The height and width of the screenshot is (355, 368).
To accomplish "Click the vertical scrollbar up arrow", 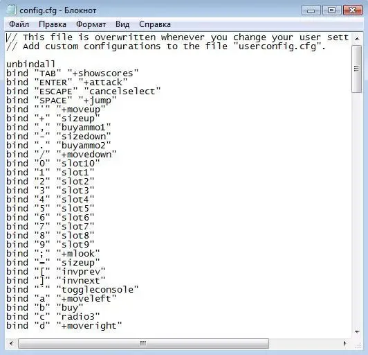I will coord(357,38).
